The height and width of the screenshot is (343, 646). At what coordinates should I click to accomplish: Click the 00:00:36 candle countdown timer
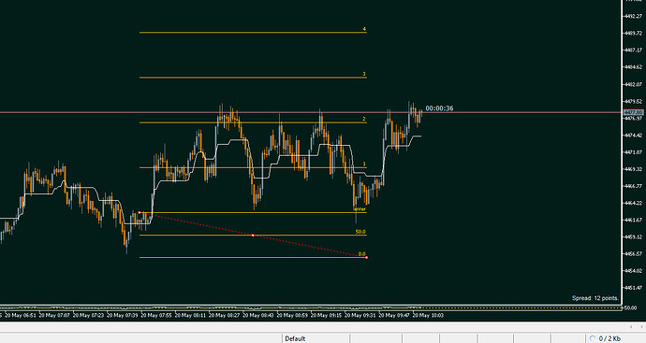[439, 108]
